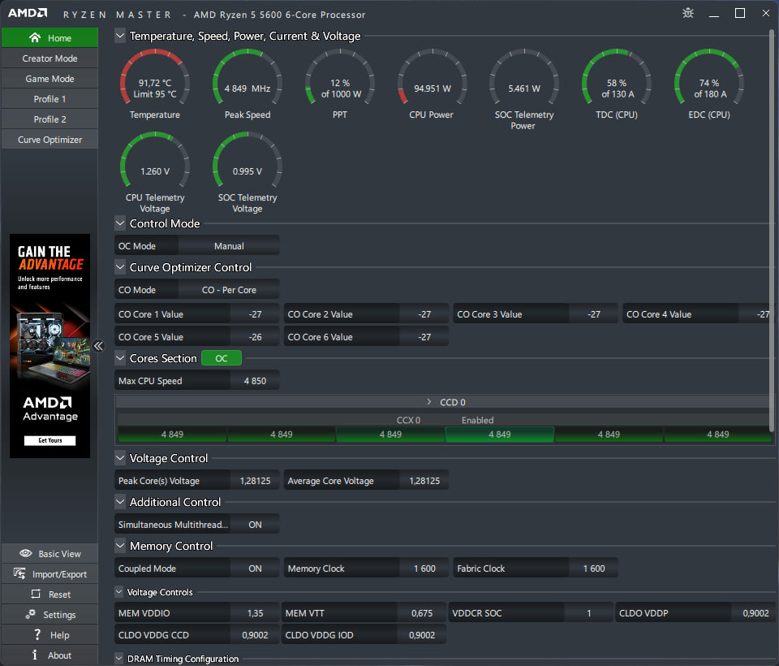Click CO Core 1 Value field
Screen dimensions: 779x666
point(196,314)
